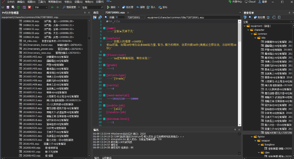
Task: Click the red X close-file toolbar icon
Action: pyautogui.click(x=29, y=7)
